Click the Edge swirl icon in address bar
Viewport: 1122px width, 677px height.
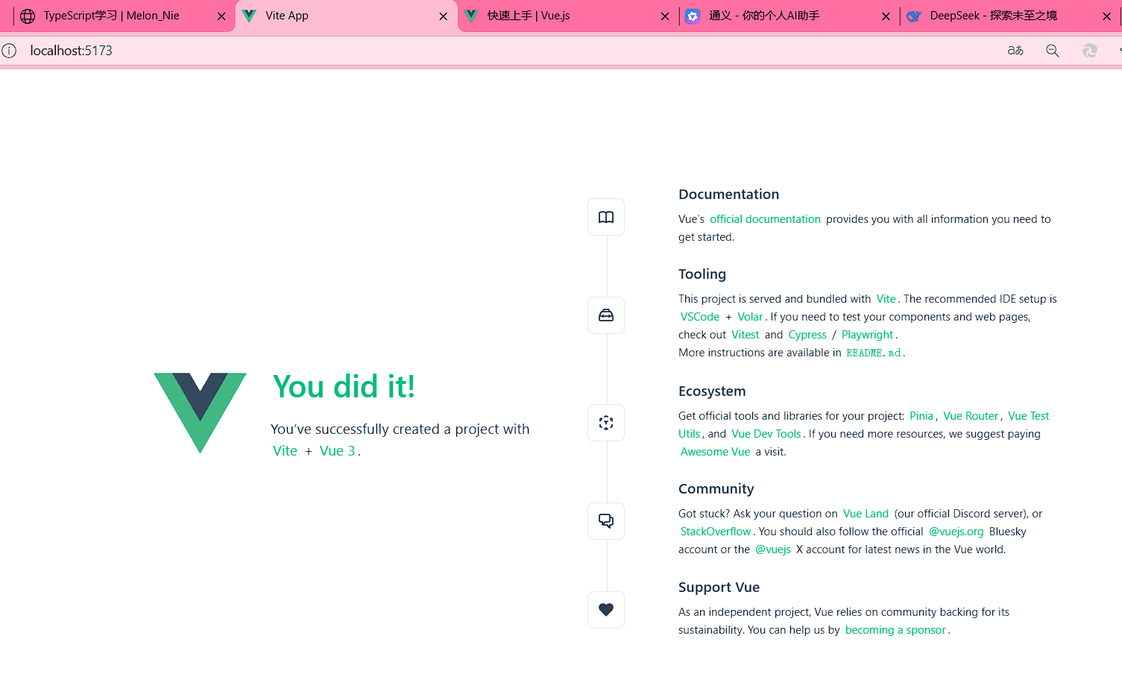coord(1090,51)
